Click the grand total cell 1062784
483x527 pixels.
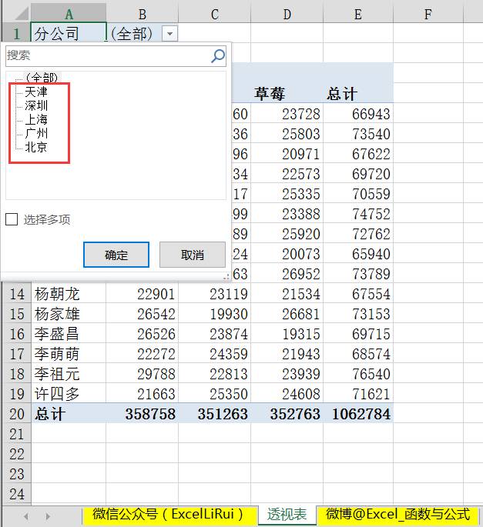358,414
